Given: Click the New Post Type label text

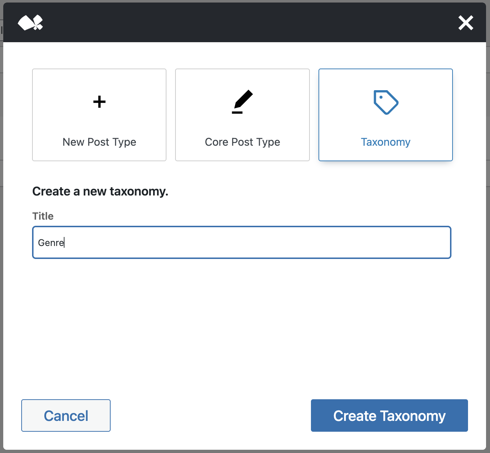Looking at the screenshot, I should click(x=99, y=142).
